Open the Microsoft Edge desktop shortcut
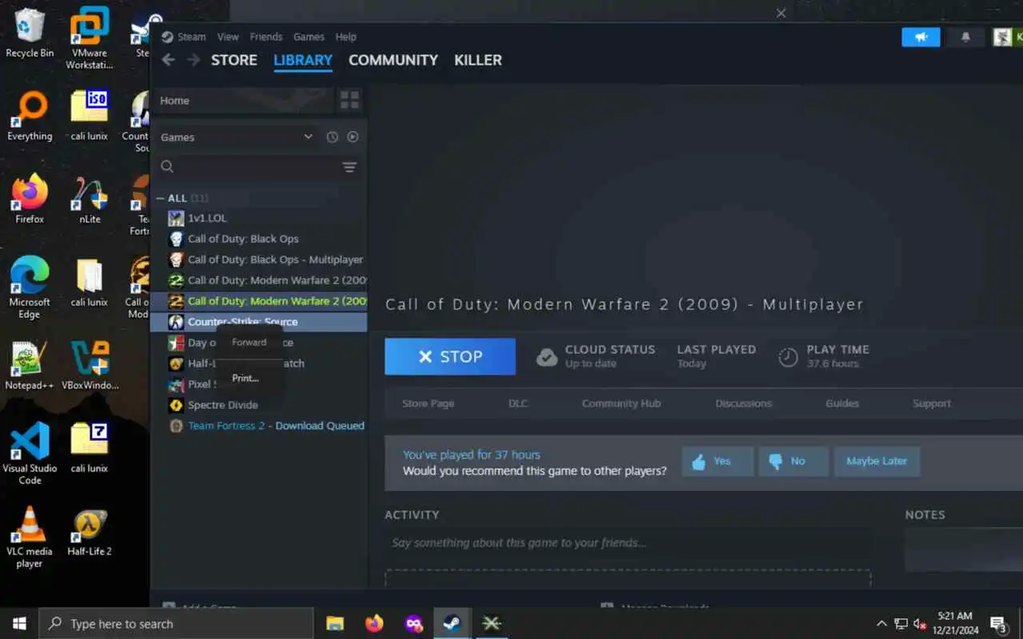This screenshot has width=1023, height=639. coord(30,288)
